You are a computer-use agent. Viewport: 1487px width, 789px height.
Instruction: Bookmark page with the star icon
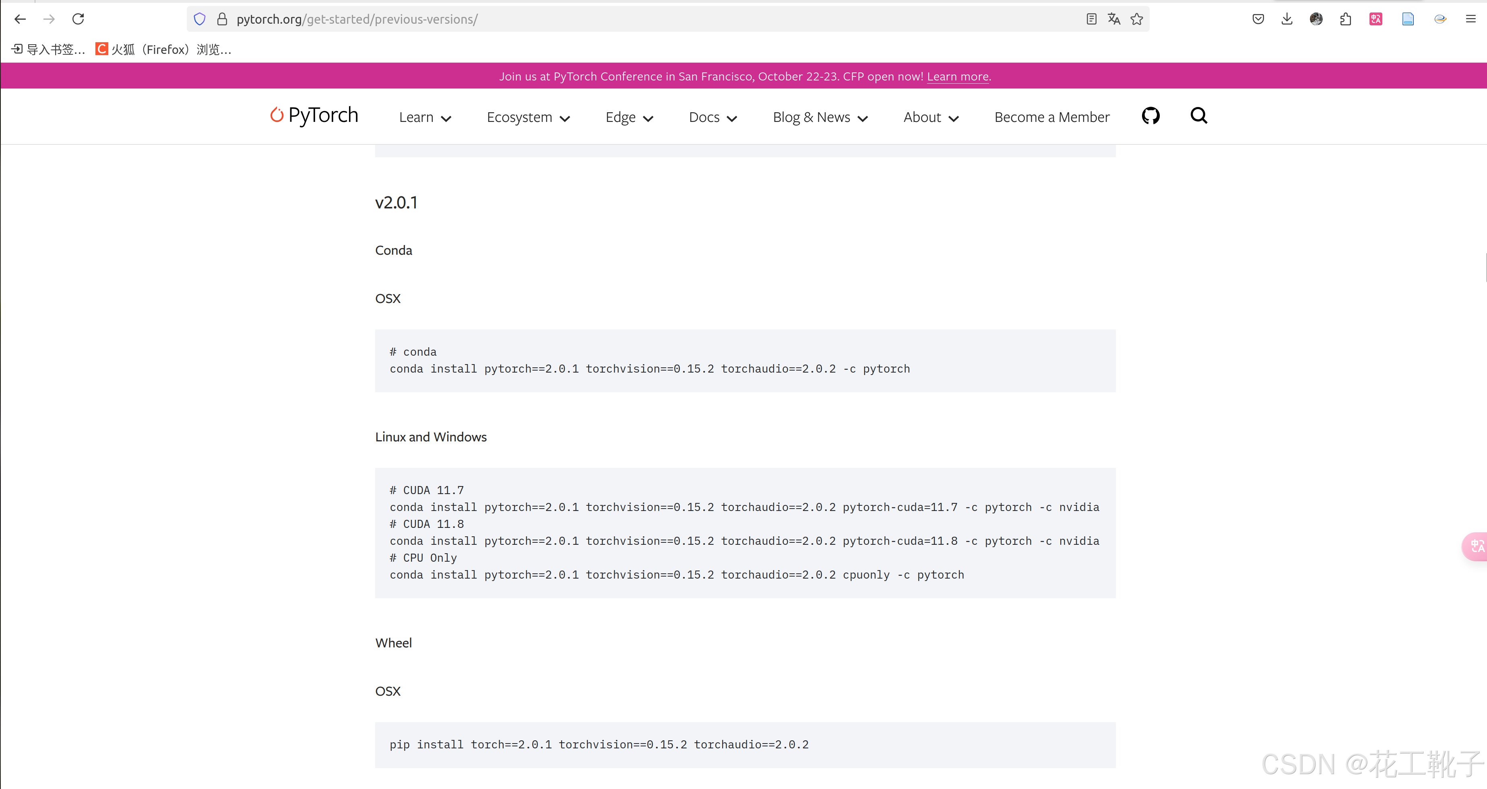point(1137,19)
